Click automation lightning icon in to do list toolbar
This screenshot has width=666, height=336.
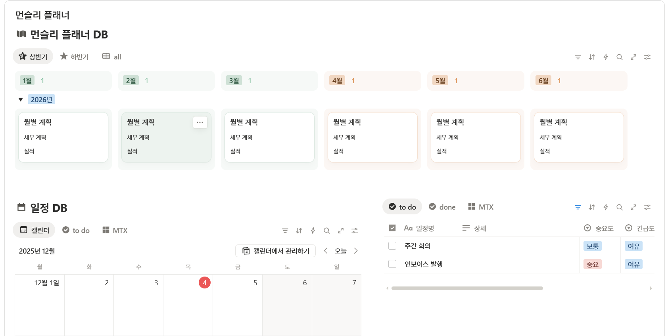click(606, 207)
